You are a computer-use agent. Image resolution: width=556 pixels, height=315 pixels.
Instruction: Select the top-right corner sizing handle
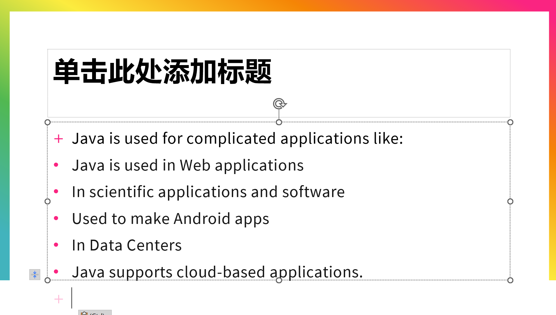510,122
